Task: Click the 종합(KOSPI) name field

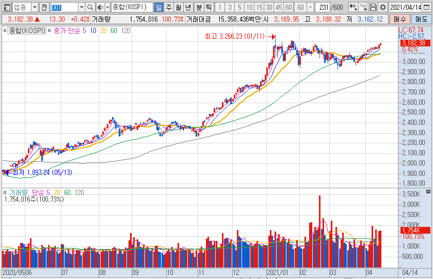Action: click(x=132, y=7)
